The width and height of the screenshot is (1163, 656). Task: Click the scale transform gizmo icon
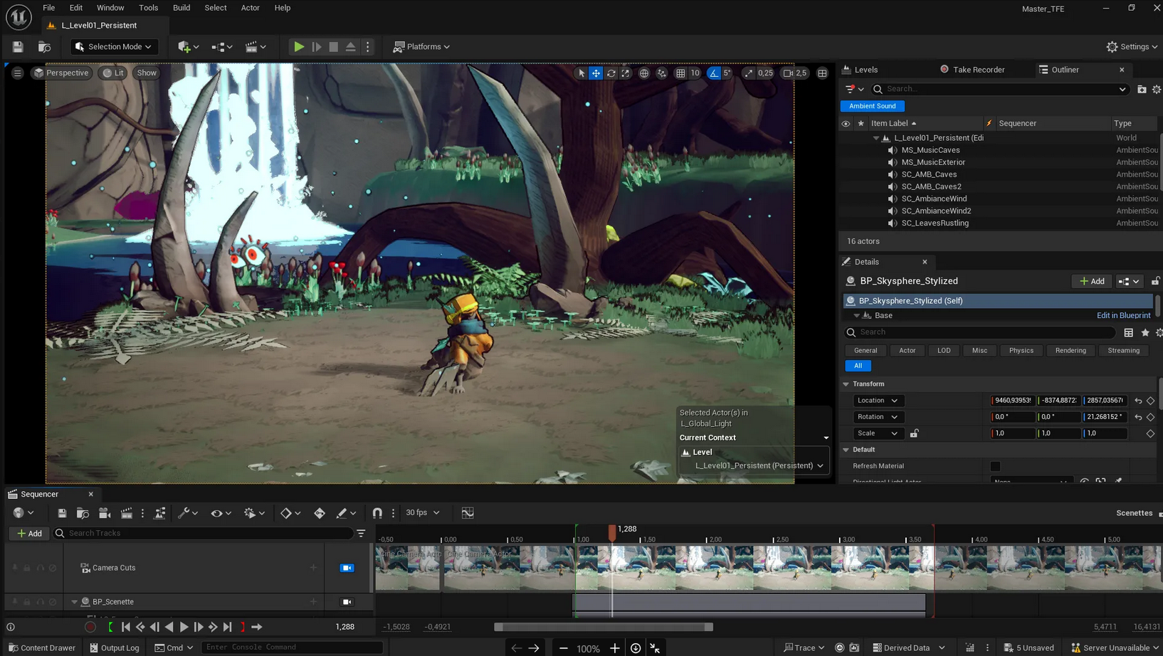click(x=626, y=73)
